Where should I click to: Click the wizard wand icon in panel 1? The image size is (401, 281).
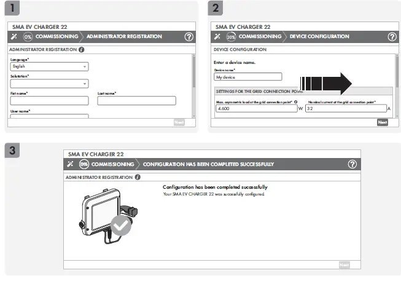coord(14,37)
